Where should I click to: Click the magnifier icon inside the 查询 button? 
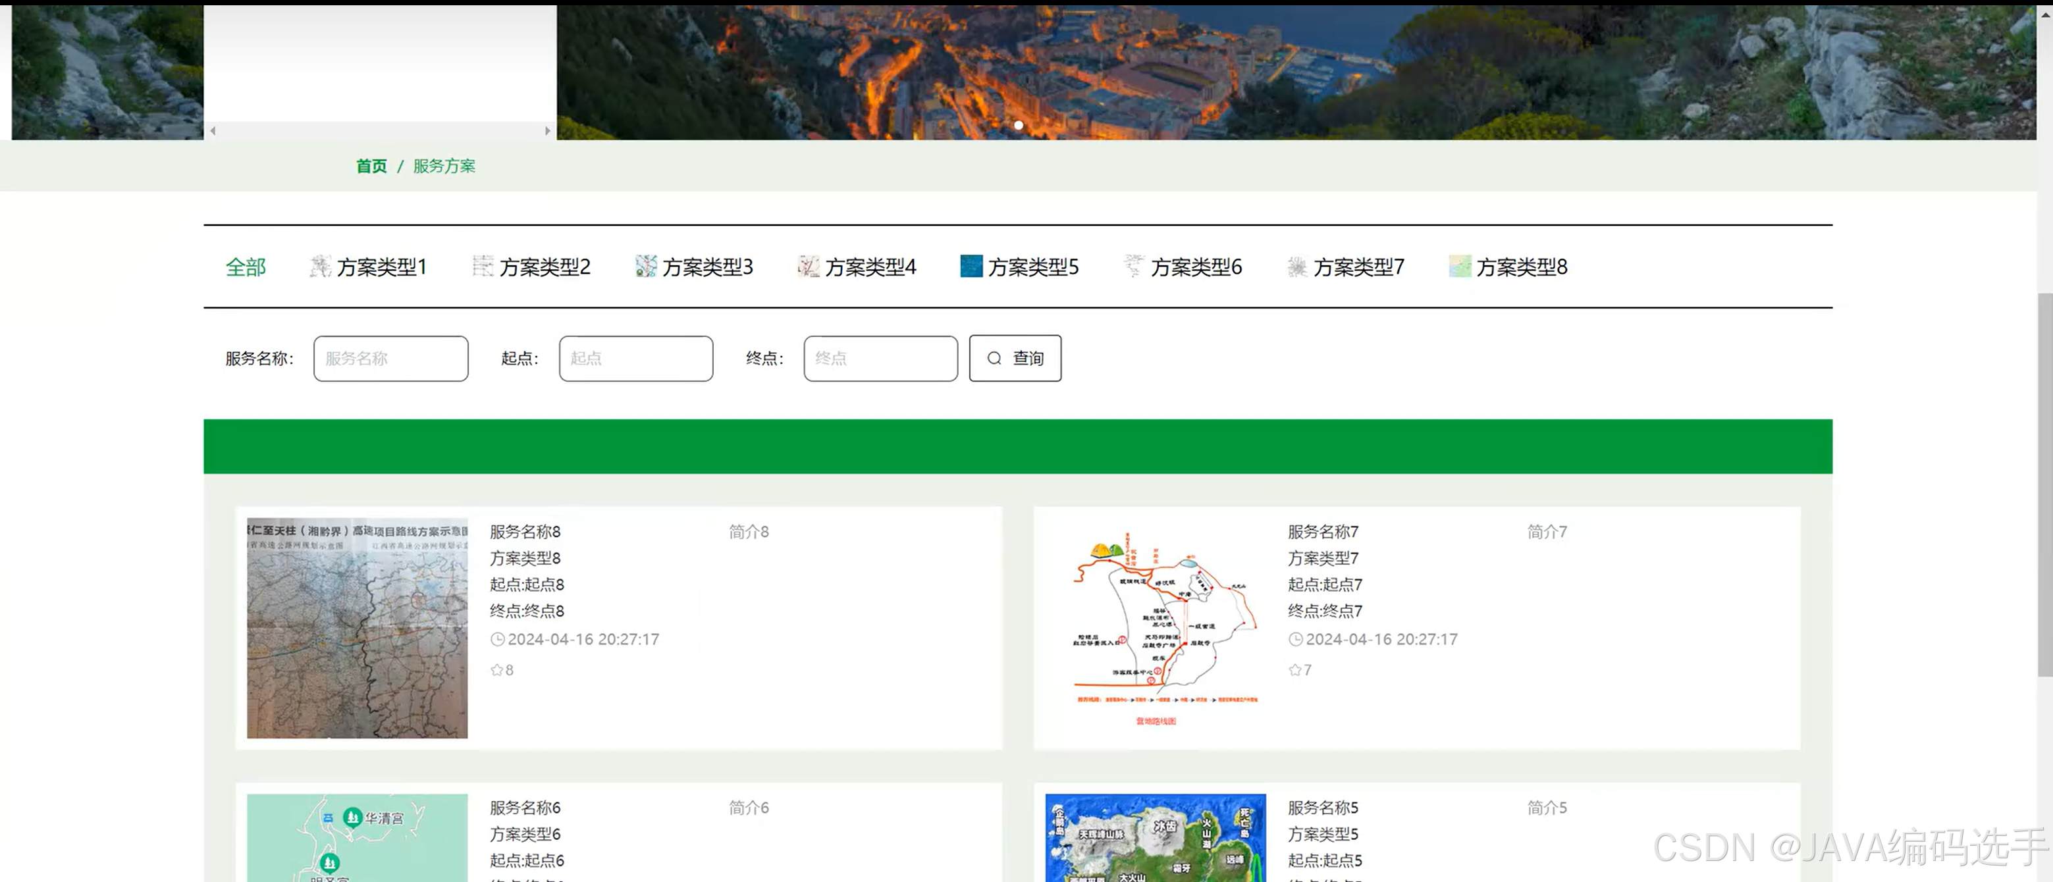[994, 358]
